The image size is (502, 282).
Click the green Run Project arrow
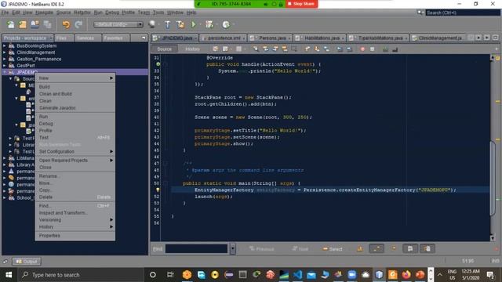point(194,24)
